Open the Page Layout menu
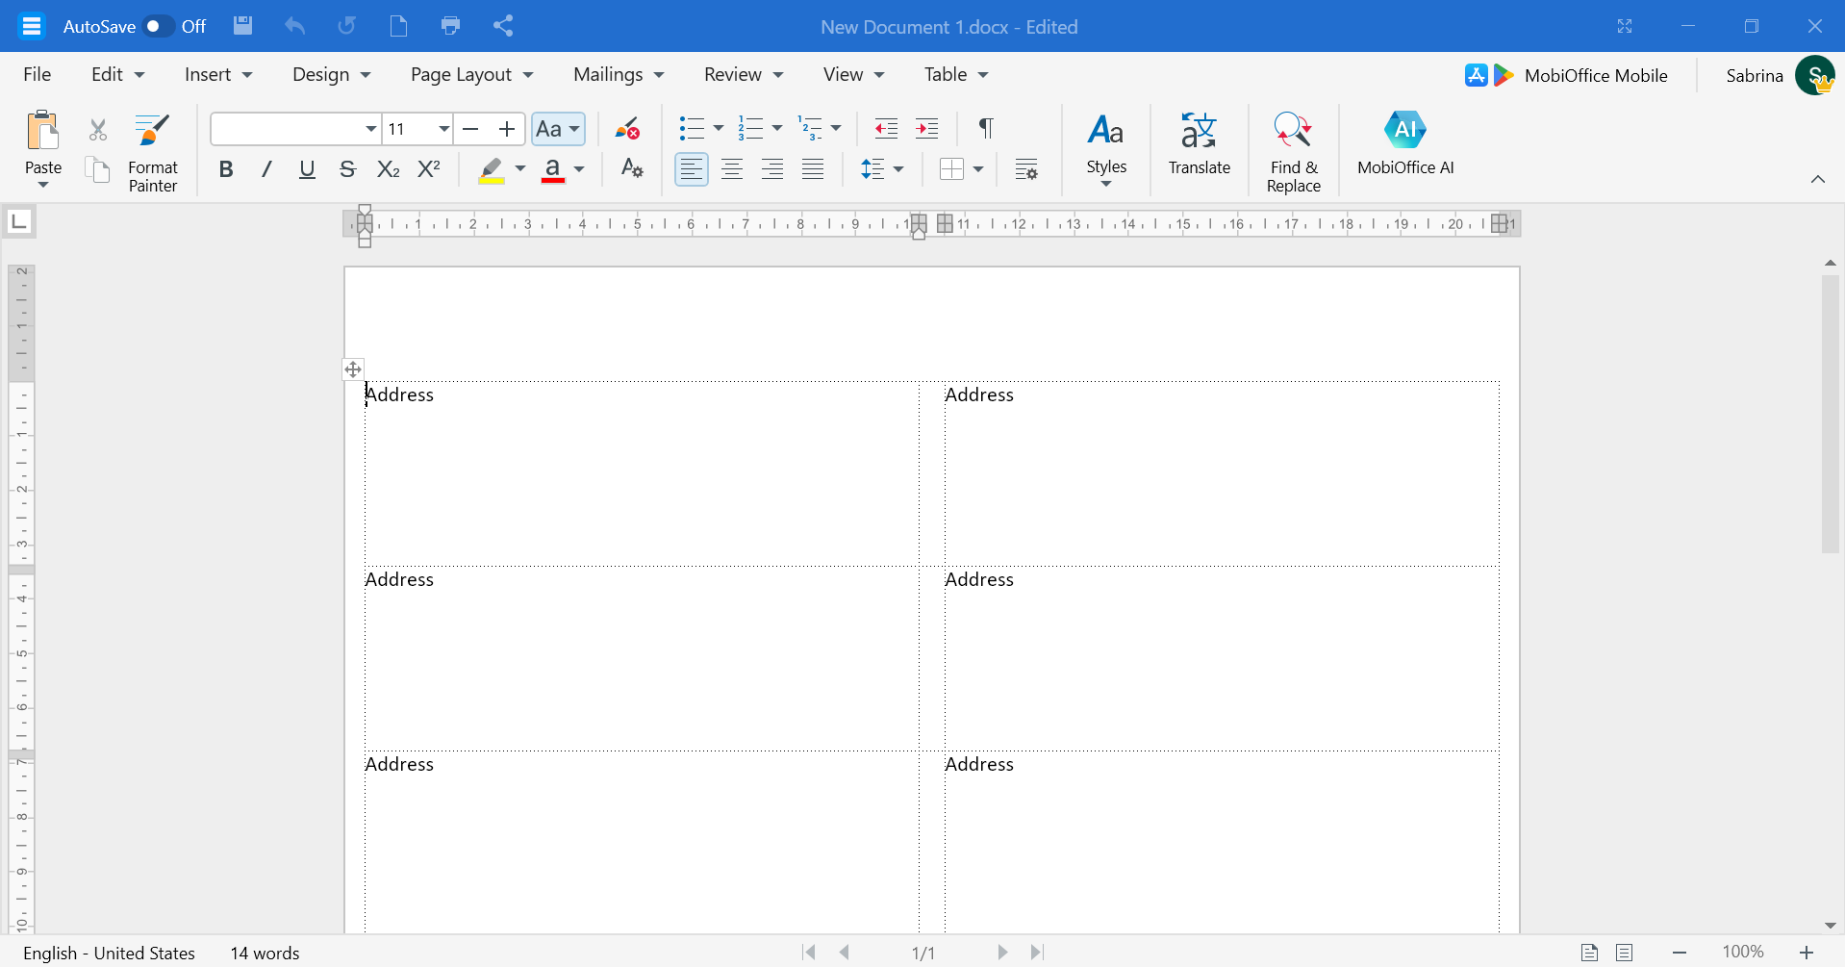1845x967 pixels. coord(471,75)
